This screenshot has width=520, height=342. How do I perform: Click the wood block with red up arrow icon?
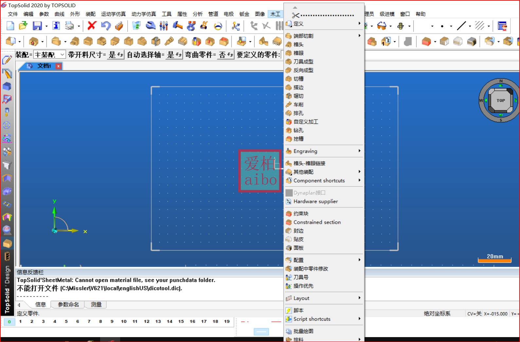[x=33, y=41]
